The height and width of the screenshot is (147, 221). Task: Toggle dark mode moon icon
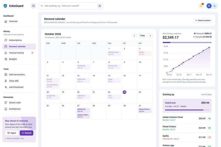(215, 6)
